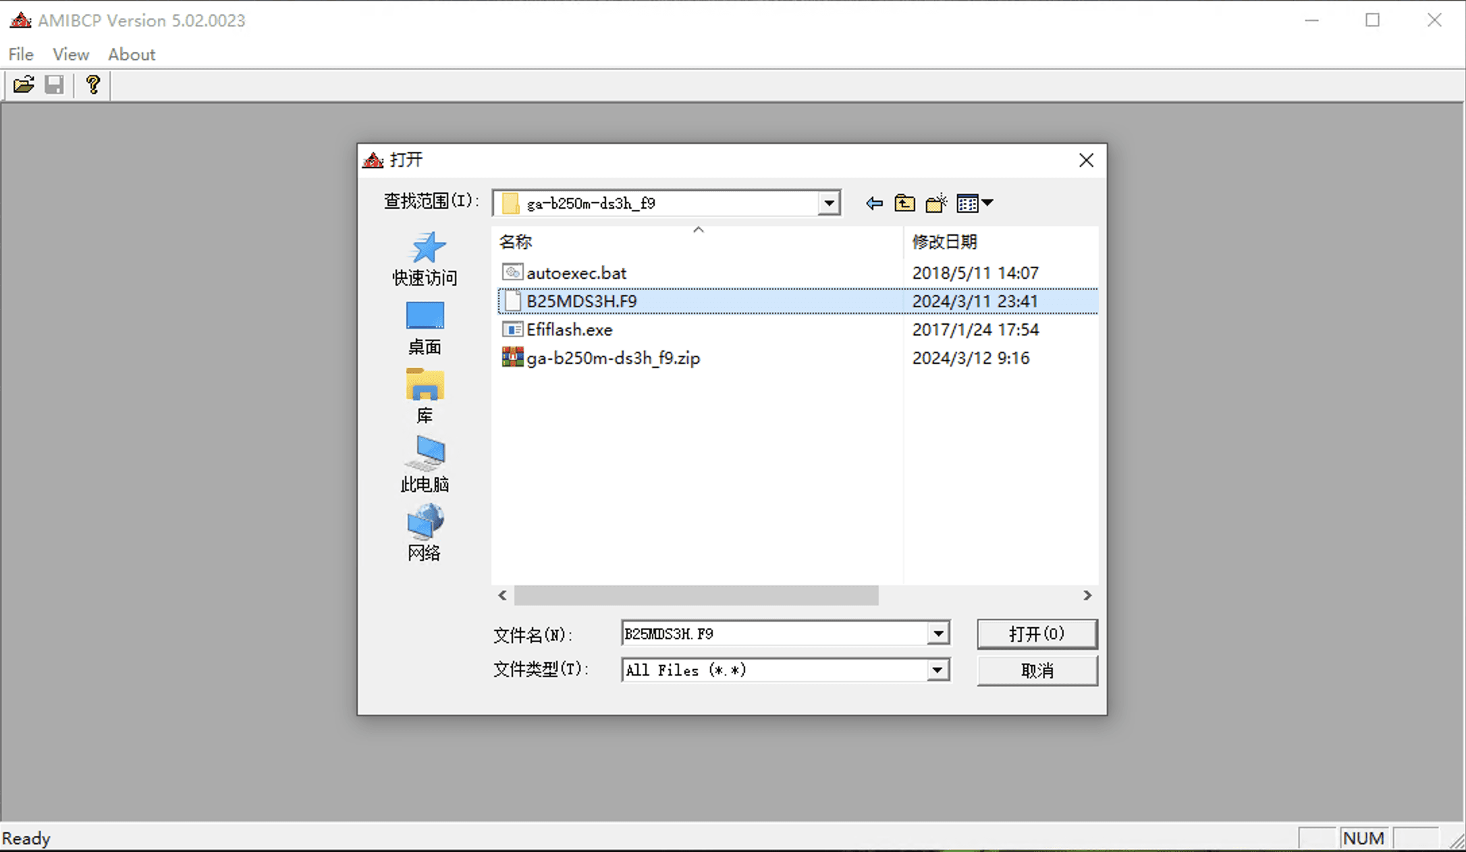Open the view menu dropdown arrow
The image size is (1466, 852).
(x=988, y=203)
